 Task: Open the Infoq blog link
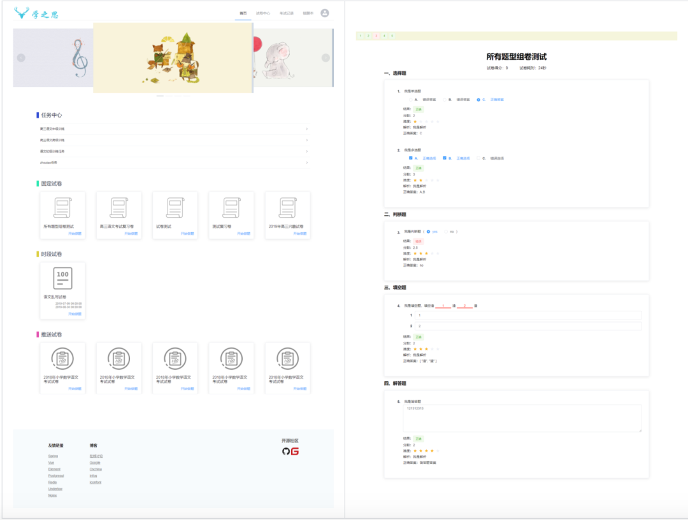pos(94,475)
